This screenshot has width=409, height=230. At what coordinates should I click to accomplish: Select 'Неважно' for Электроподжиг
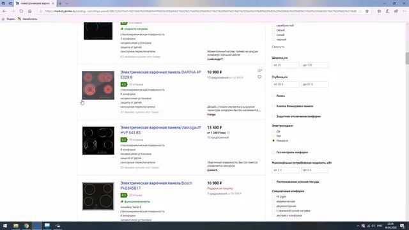click(274, 141)
